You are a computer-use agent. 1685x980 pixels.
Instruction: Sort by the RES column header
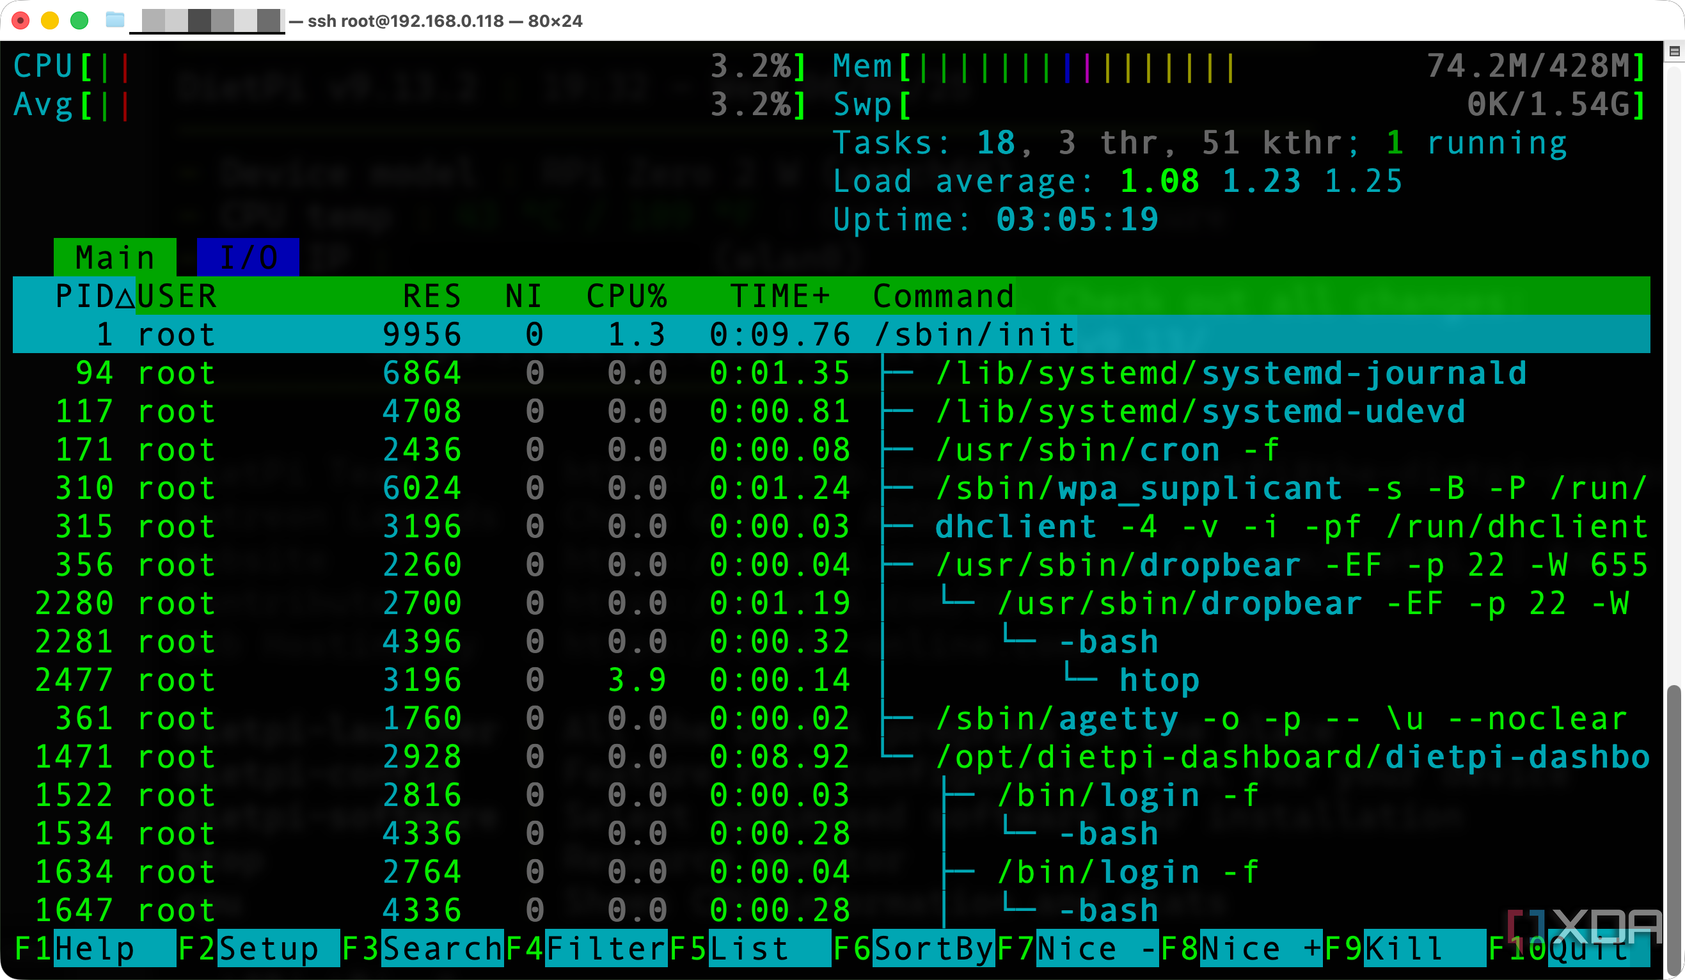tap(432, 296)
